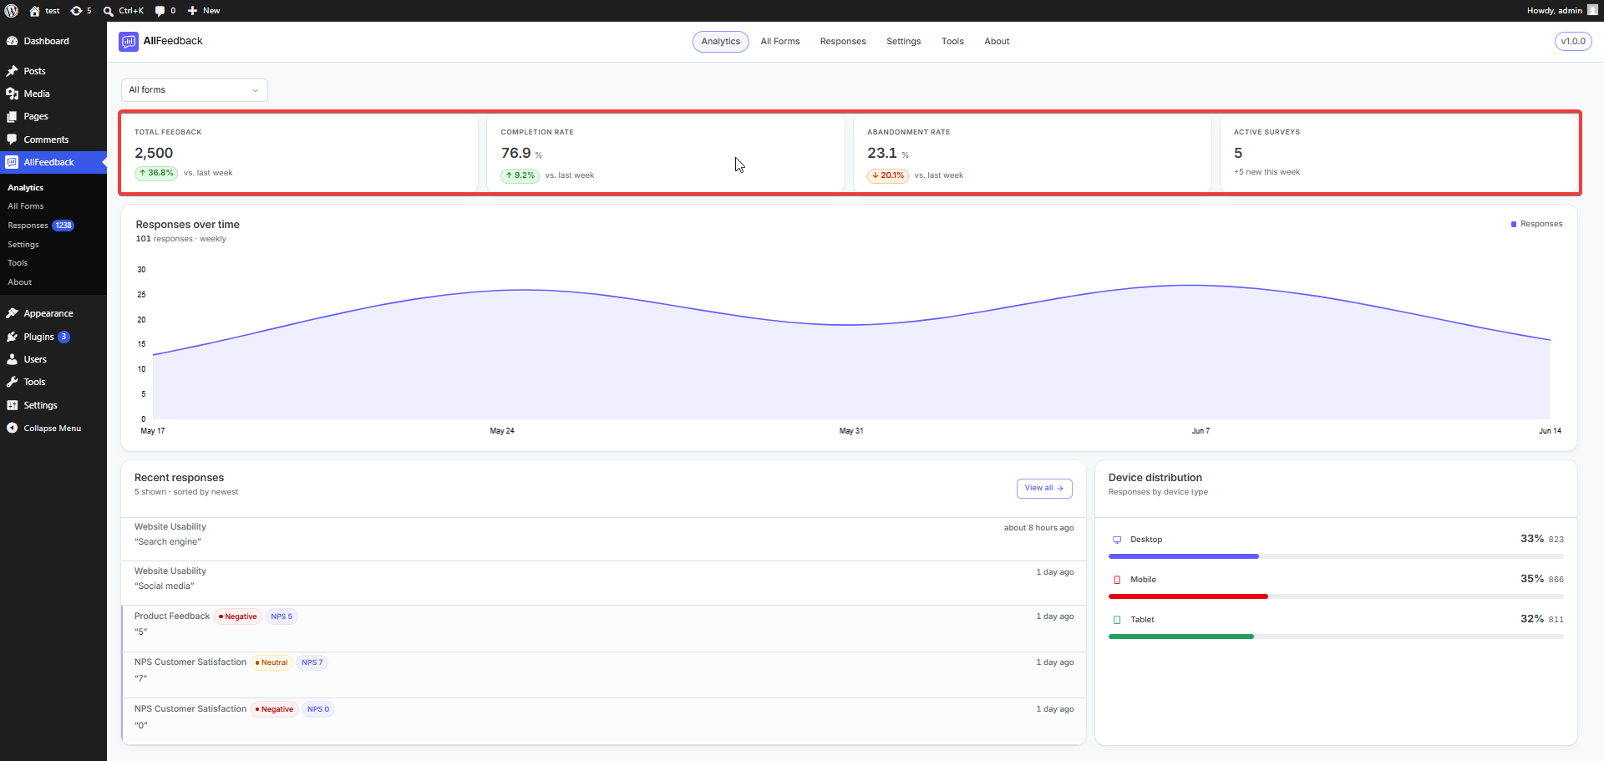Click the admin avatar in top bar
The image size is (1604, 761).
1592,10
